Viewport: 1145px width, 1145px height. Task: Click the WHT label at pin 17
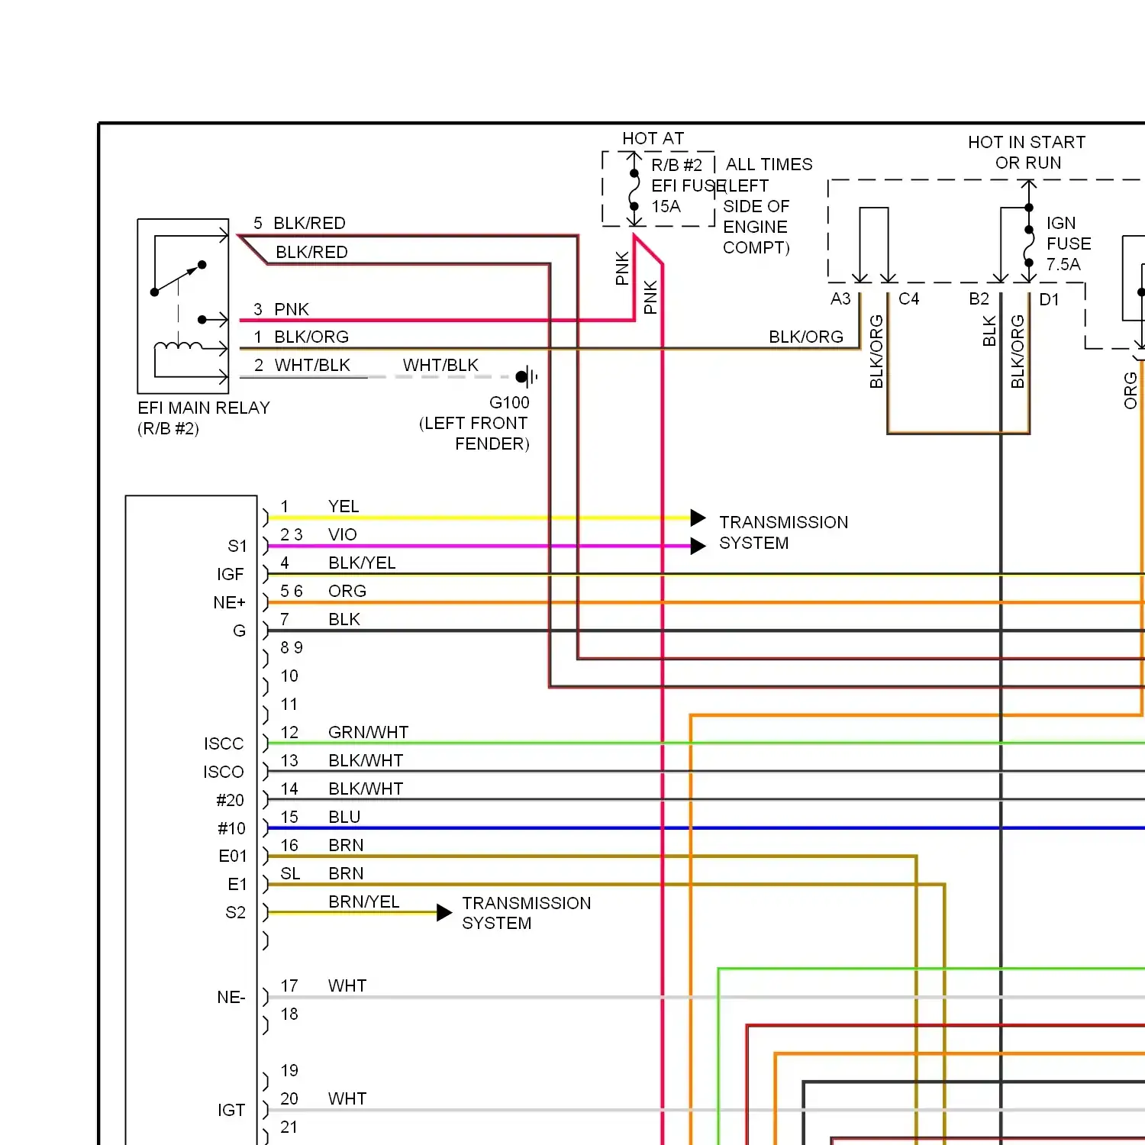(x=347, y=985)
